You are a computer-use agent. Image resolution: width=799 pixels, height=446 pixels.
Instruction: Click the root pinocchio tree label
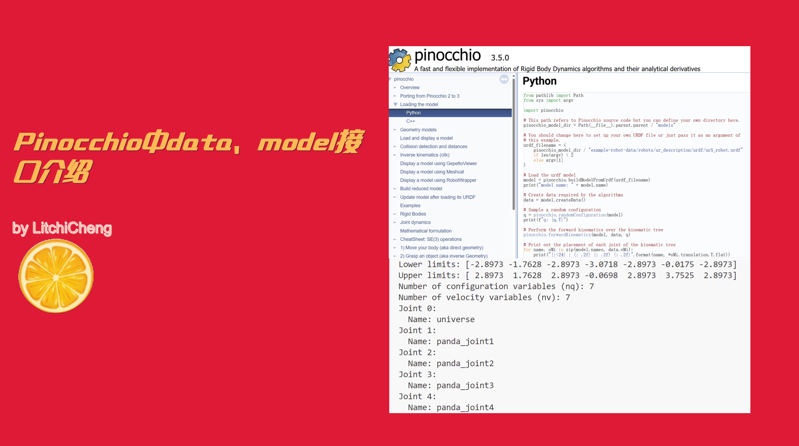[404, 79]
